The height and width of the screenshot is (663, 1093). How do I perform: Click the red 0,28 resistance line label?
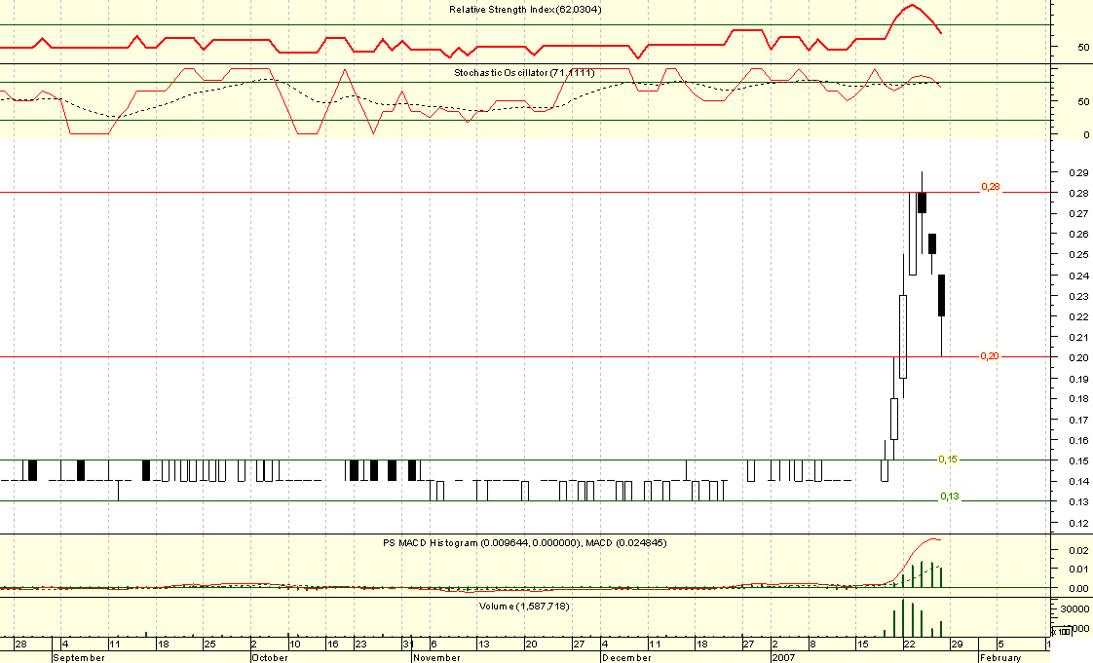[991, 187]
